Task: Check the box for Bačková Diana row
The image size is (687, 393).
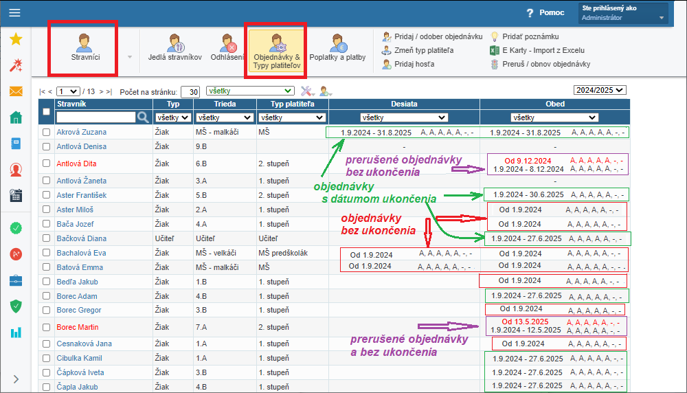Action: [x=46, y=239]
